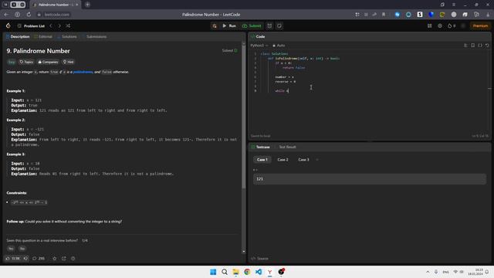Open taskbar Search
494x278 pixels.
coord(225,272)
